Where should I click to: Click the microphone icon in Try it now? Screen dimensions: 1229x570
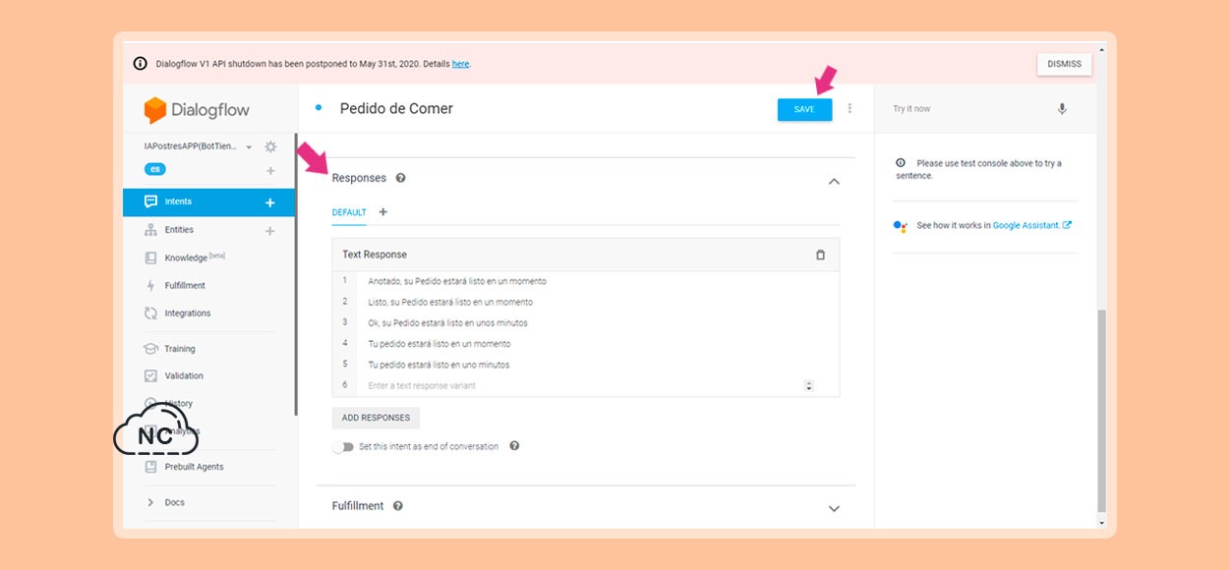click(x=1062, y=109)
